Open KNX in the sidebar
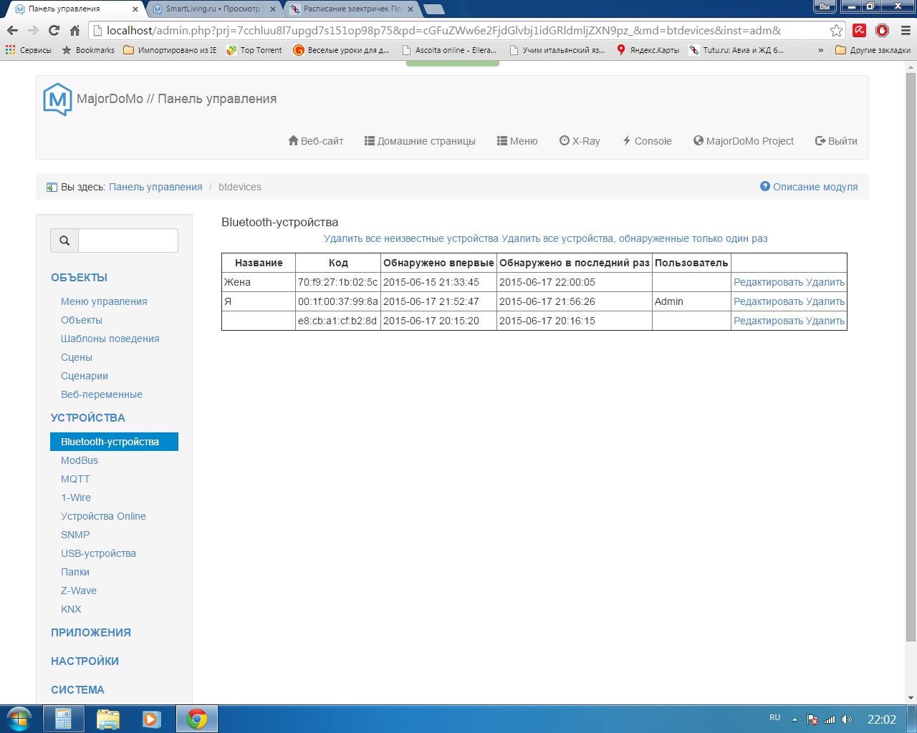917x733 pixels. [x=71, y=609]
